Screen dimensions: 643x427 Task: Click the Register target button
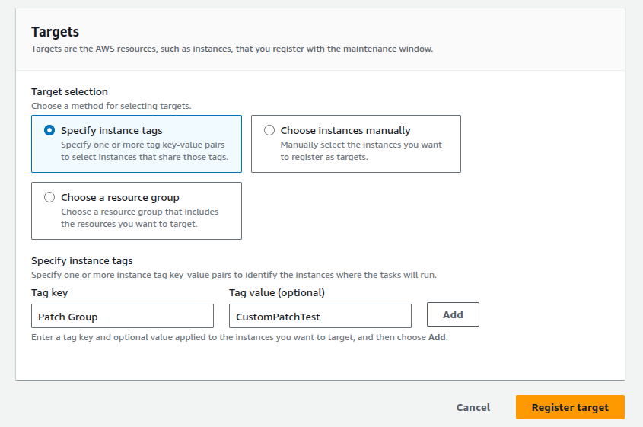coord(570,407)
